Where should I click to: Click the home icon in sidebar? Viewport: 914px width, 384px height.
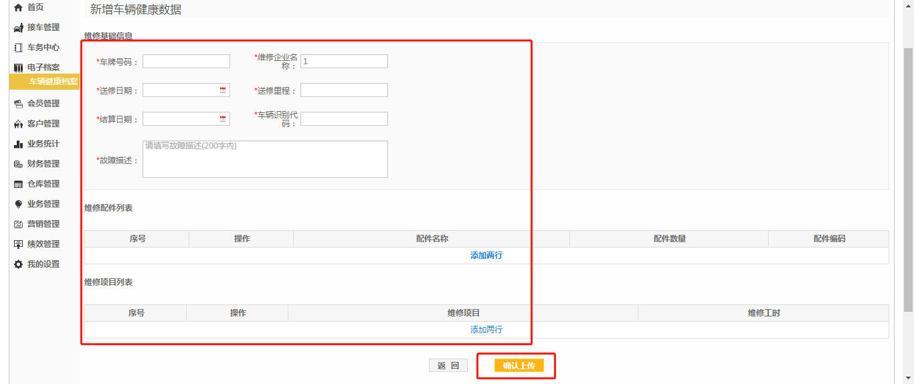[x=18, y=7]
